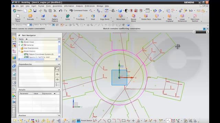Click the right arrow beside the message bar
Viewport: 220px width, 123px height.
point(207,32)
